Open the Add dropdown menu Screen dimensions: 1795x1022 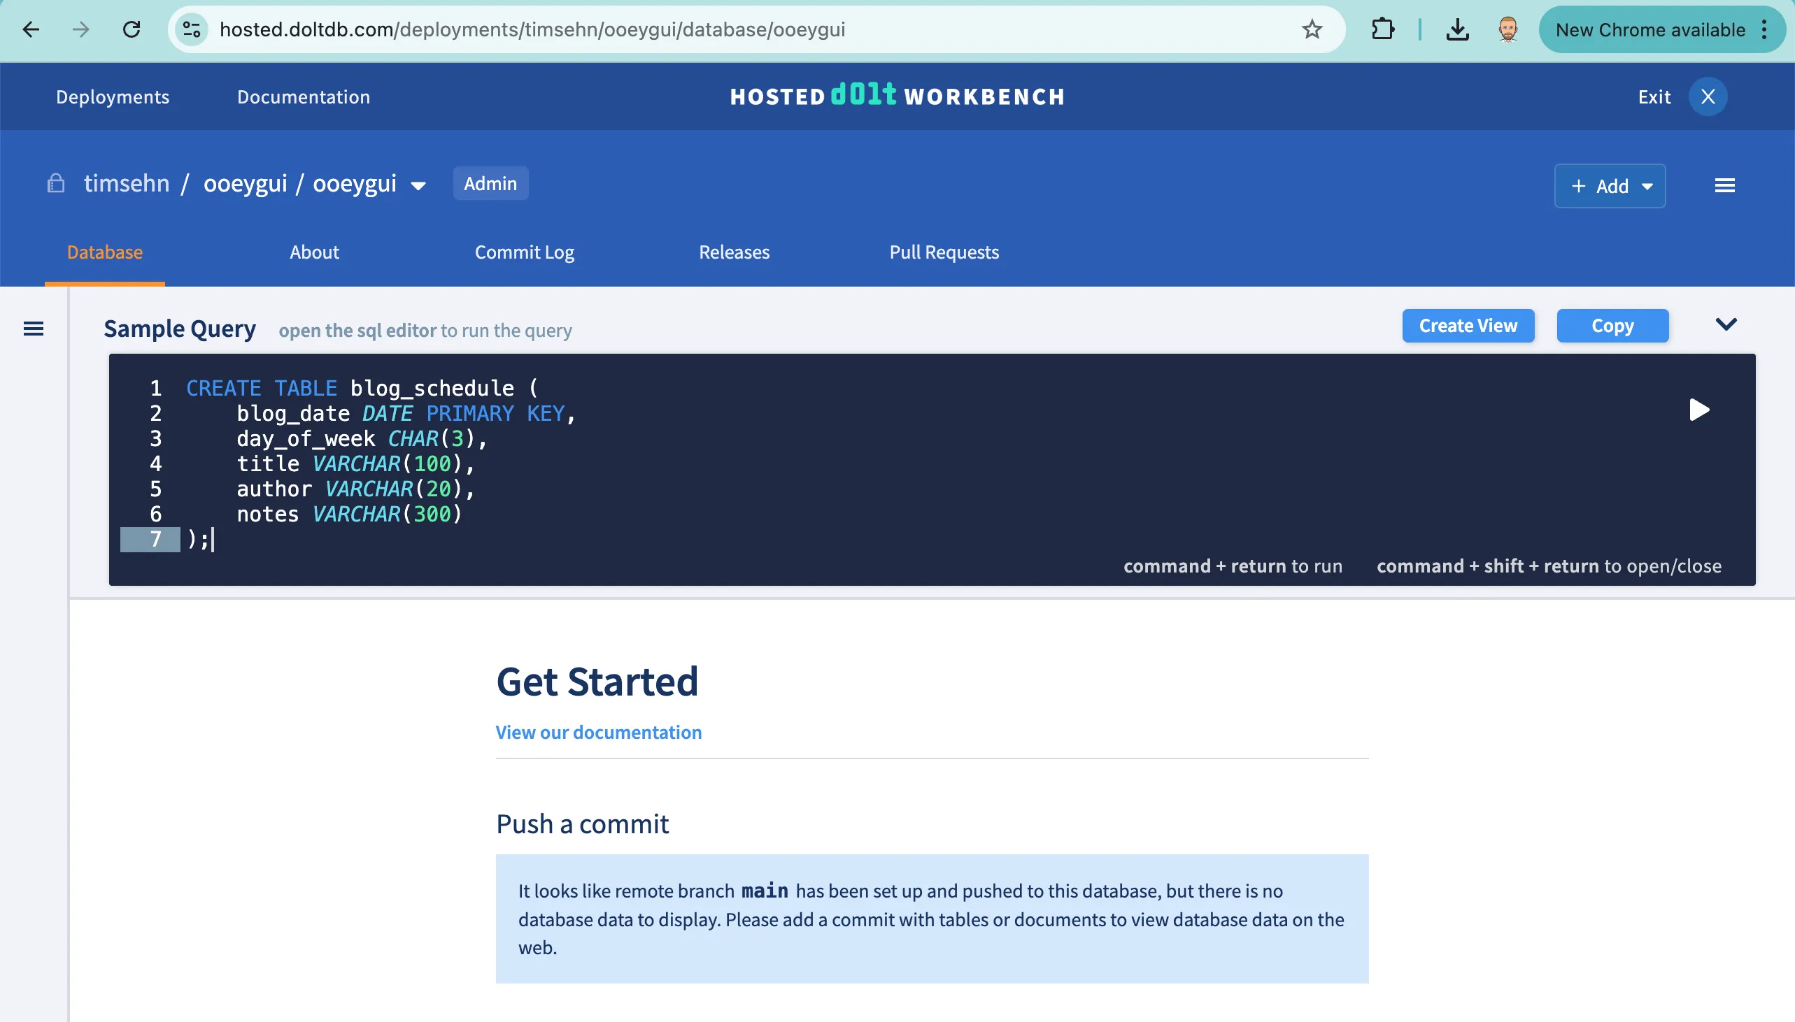pyautogui.click(x=1609, y=186)
